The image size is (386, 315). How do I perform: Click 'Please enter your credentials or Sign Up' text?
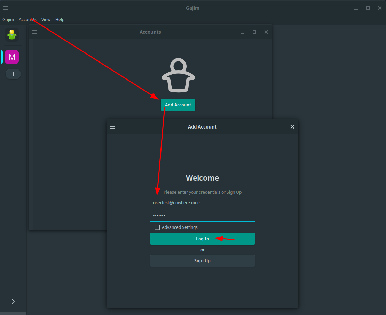pos(203,192)
